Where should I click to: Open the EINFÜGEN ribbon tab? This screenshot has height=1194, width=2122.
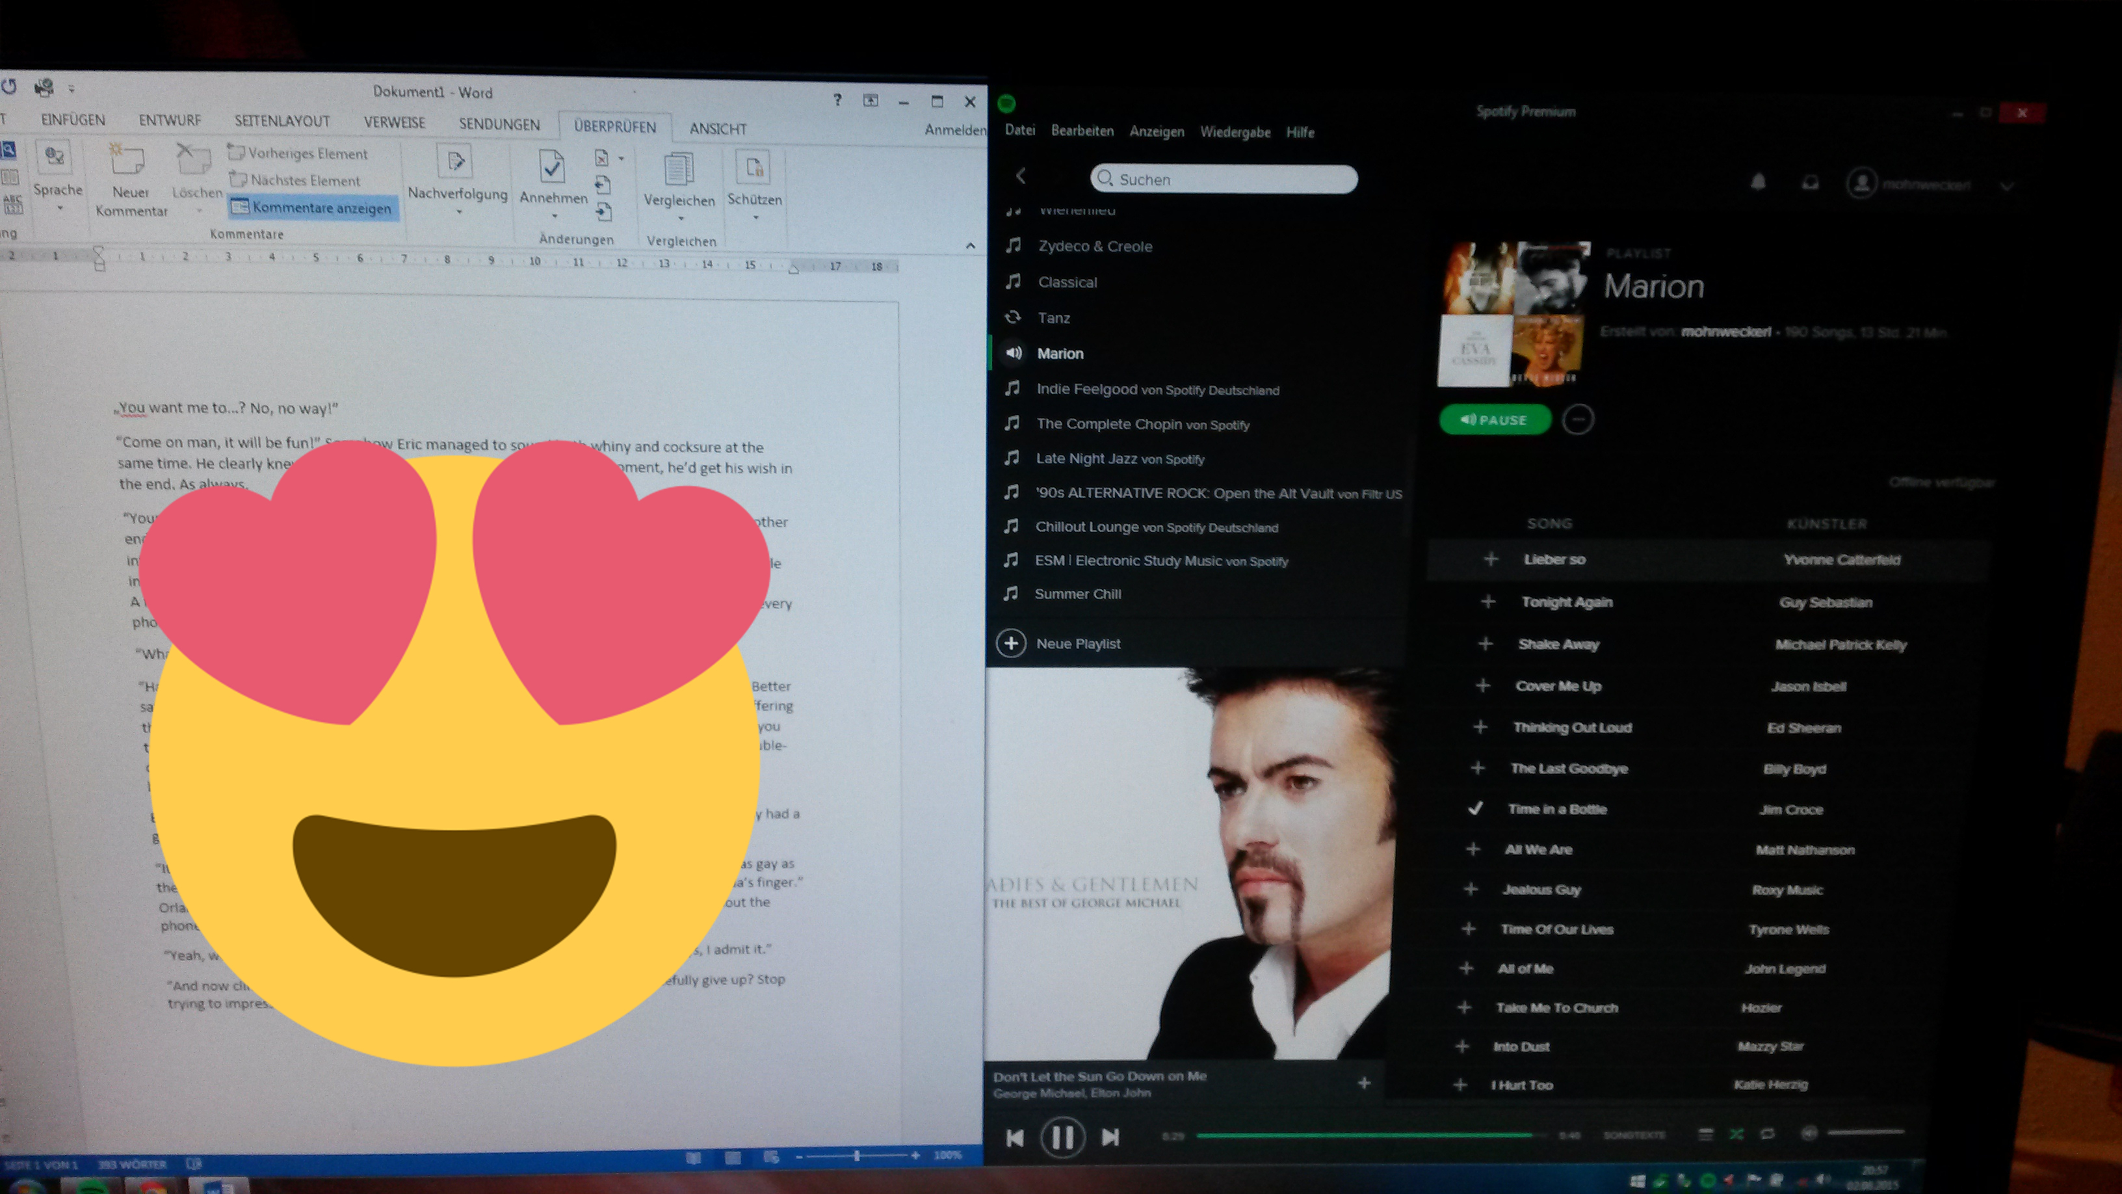(73, 120)
